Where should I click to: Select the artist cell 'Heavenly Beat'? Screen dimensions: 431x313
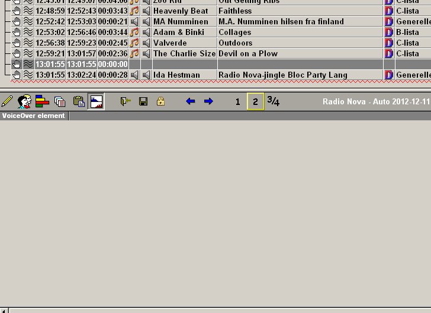185,11
